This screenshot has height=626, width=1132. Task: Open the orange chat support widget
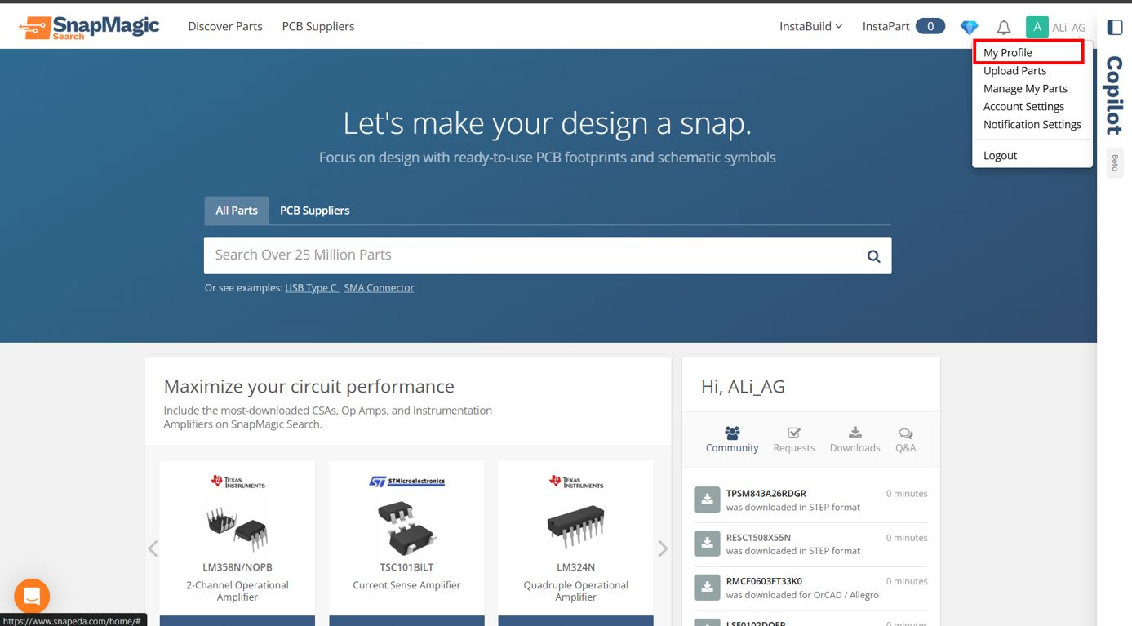(x=32, y=597)
